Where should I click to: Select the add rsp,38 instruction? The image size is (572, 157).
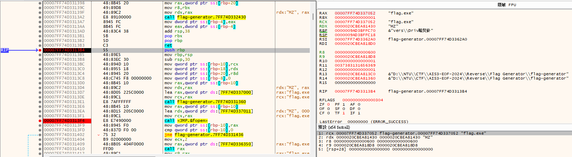[x=177, y=31]
